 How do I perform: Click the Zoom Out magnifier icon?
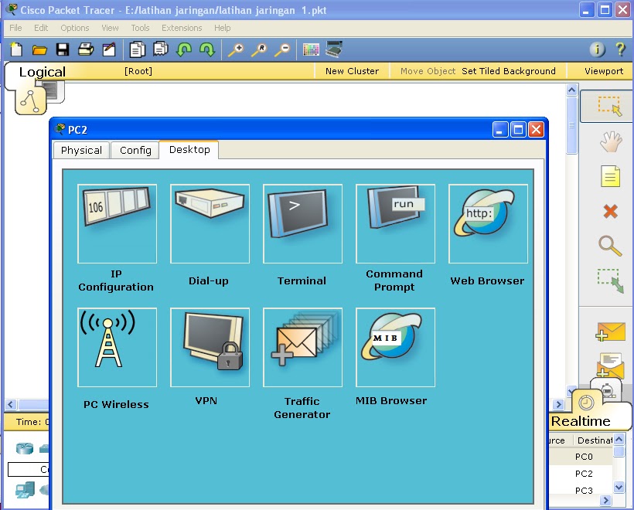point(282,49)
